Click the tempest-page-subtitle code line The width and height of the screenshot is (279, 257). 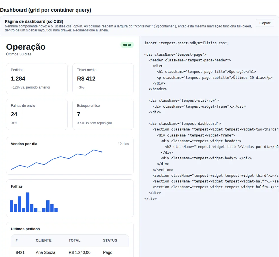[x=214, y=77]
